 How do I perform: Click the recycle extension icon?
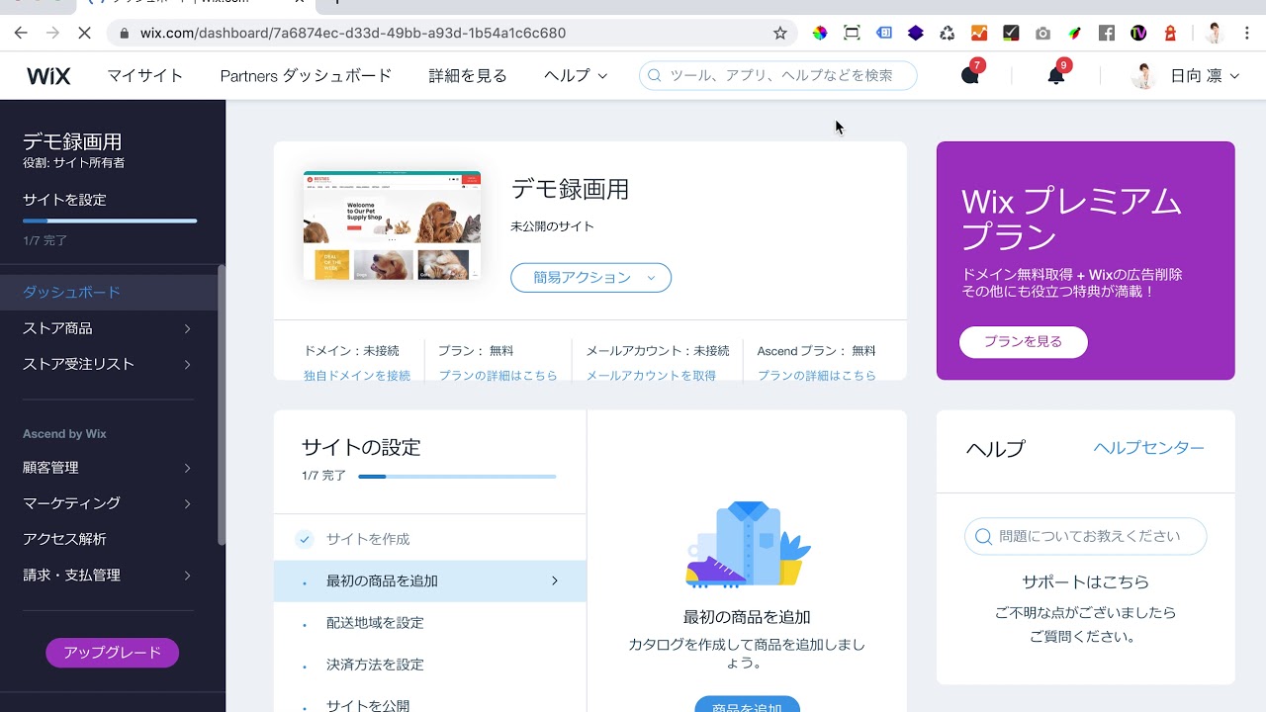tap(948, 33)
